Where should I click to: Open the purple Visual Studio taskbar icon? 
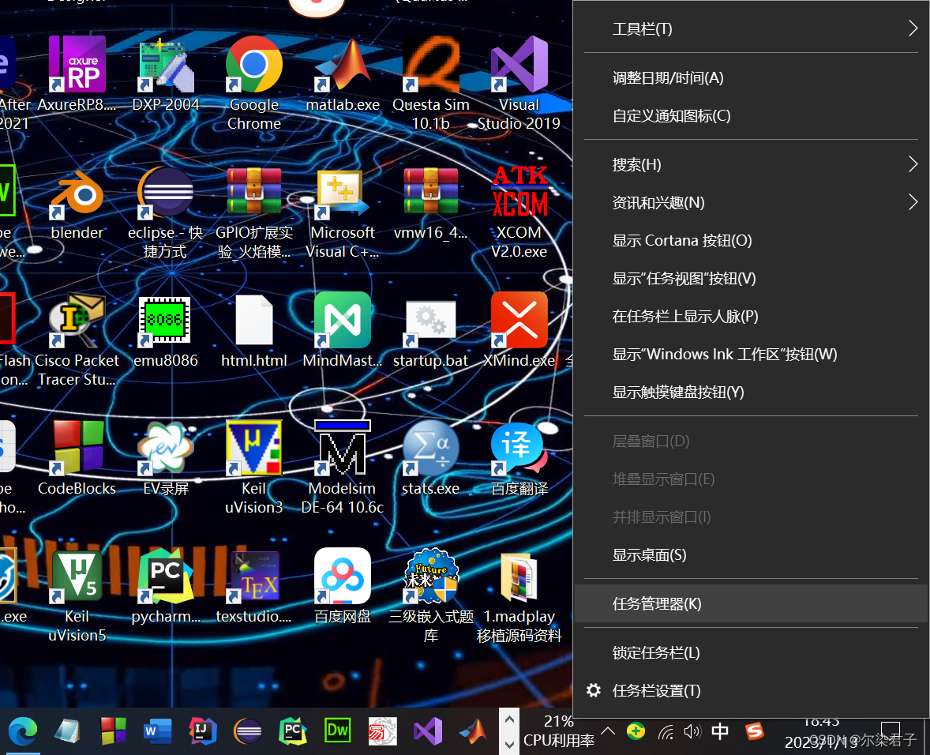pyautogui.click(x=428, y=731)
